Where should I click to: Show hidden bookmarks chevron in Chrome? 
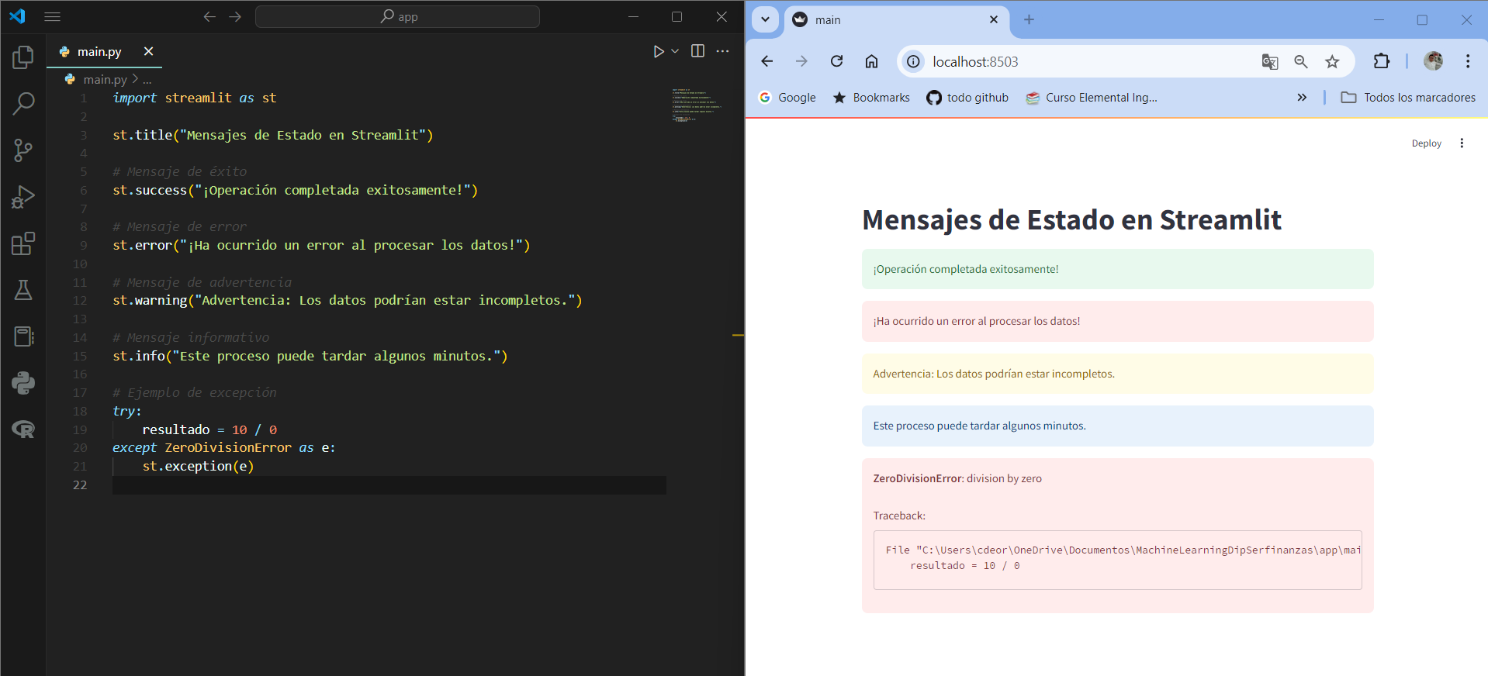point(1302,98)
